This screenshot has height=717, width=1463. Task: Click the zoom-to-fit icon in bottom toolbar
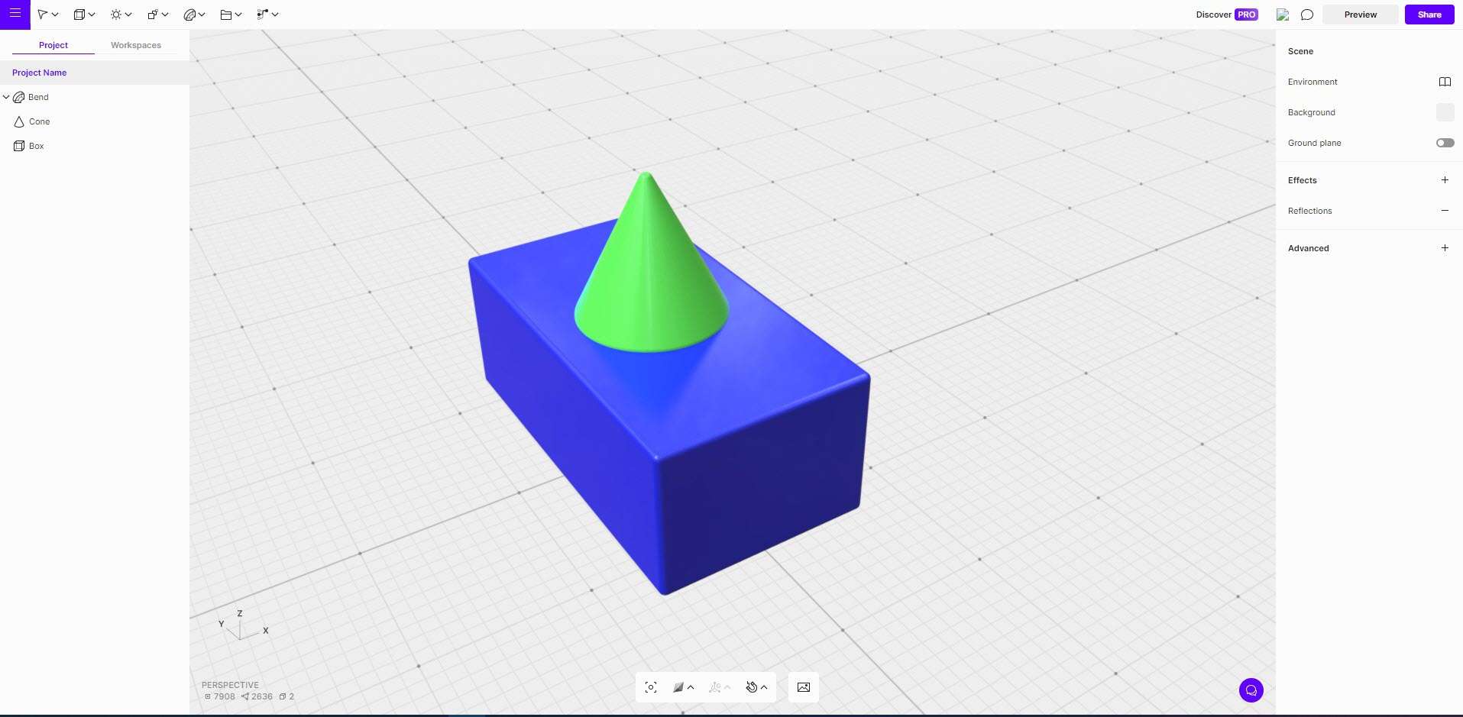click(x=651, y=687)
